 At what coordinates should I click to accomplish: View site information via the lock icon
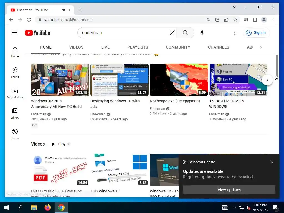40,20
